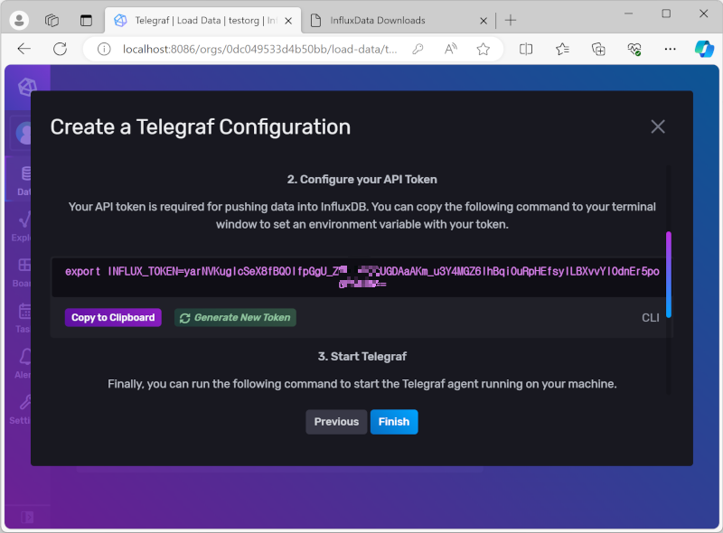
Task: Open the user avatar in InfluxDB sidebar
Action: [x=22, y=134]
